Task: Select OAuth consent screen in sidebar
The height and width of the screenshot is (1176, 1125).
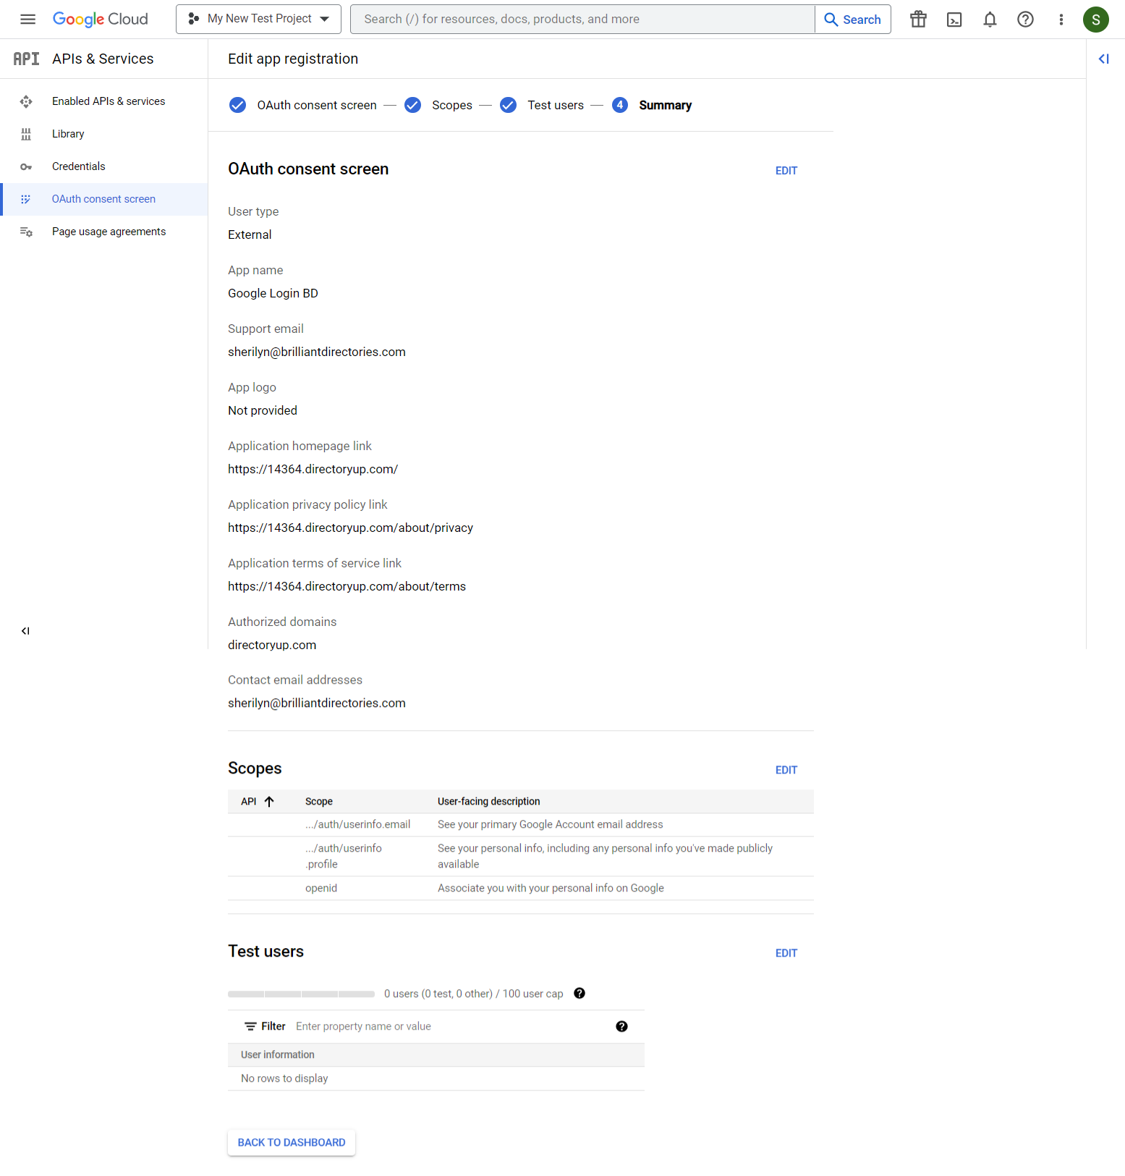Action: click(x=103, y=199)
